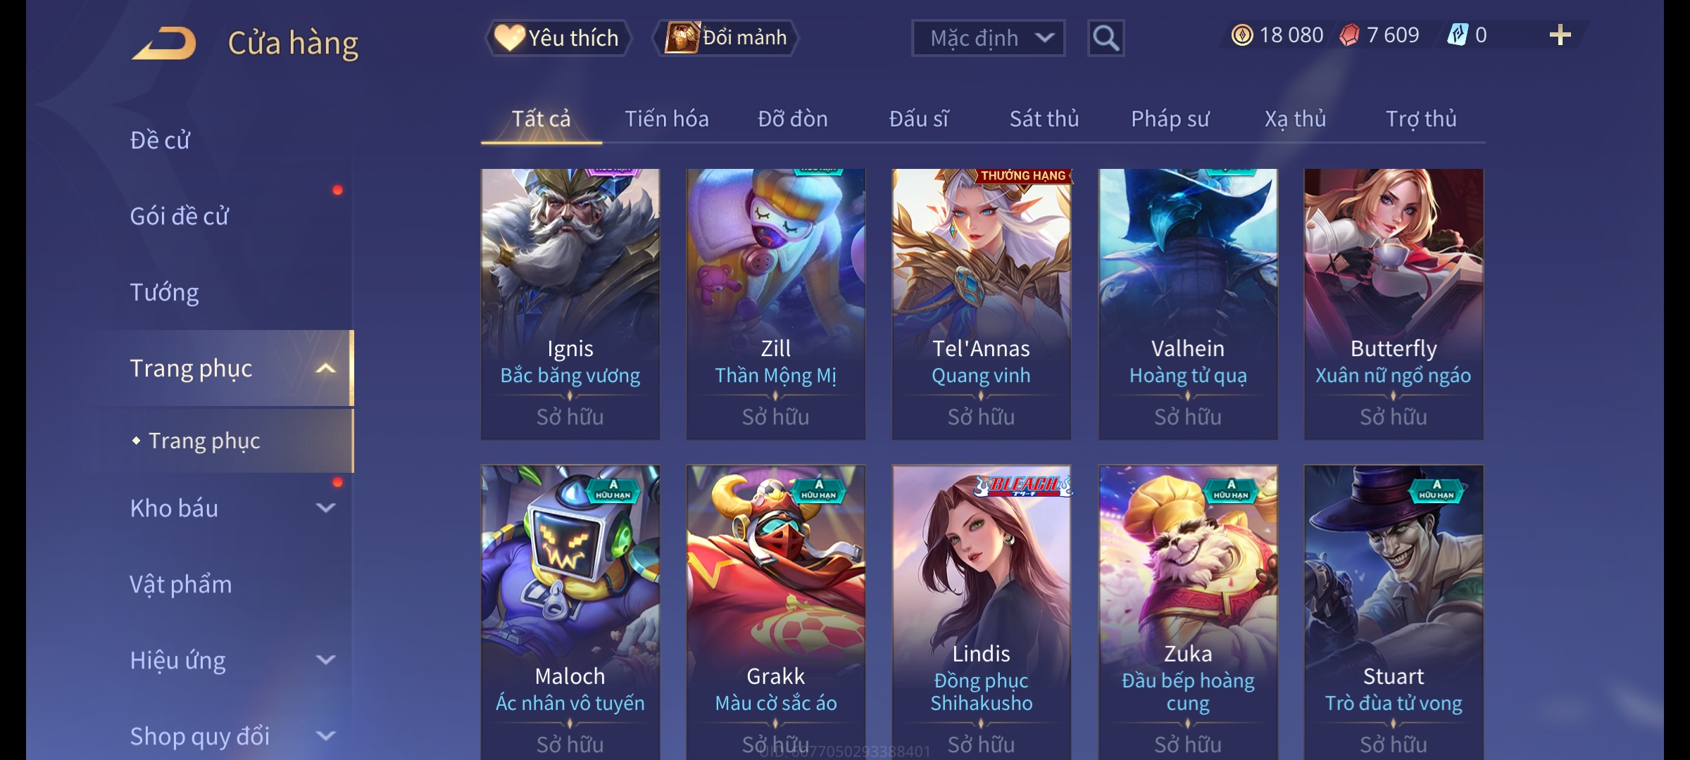This screenshot has width=1690, height=760.
Task: Open the search magnifier icon
Action: pyautogui.click(x=1106, y=38)
